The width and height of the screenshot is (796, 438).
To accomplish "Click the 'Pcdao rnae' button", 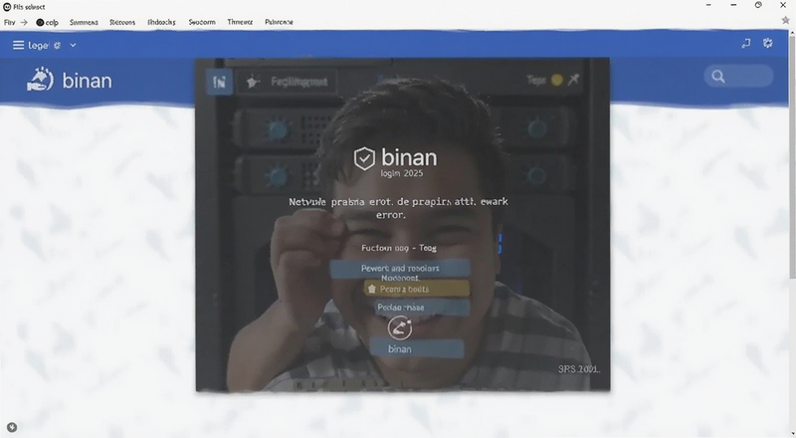I will point(422,307).
